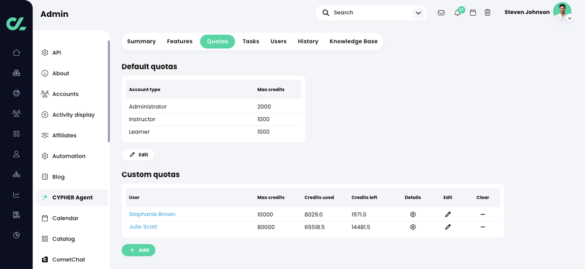The width and height of the screenshot is (585, 269).
Task: Click max credits value 10000
Action: (265, 215)
